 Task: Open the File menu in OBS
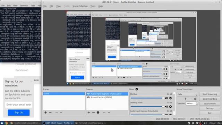pyautogui.click(x=45, y=6)
